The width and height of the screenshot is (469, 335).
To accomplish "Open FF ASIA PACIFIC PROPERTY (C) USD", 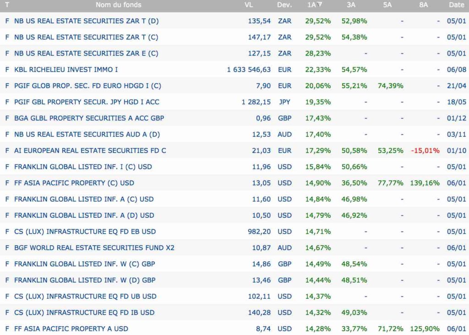I will 74,182.
